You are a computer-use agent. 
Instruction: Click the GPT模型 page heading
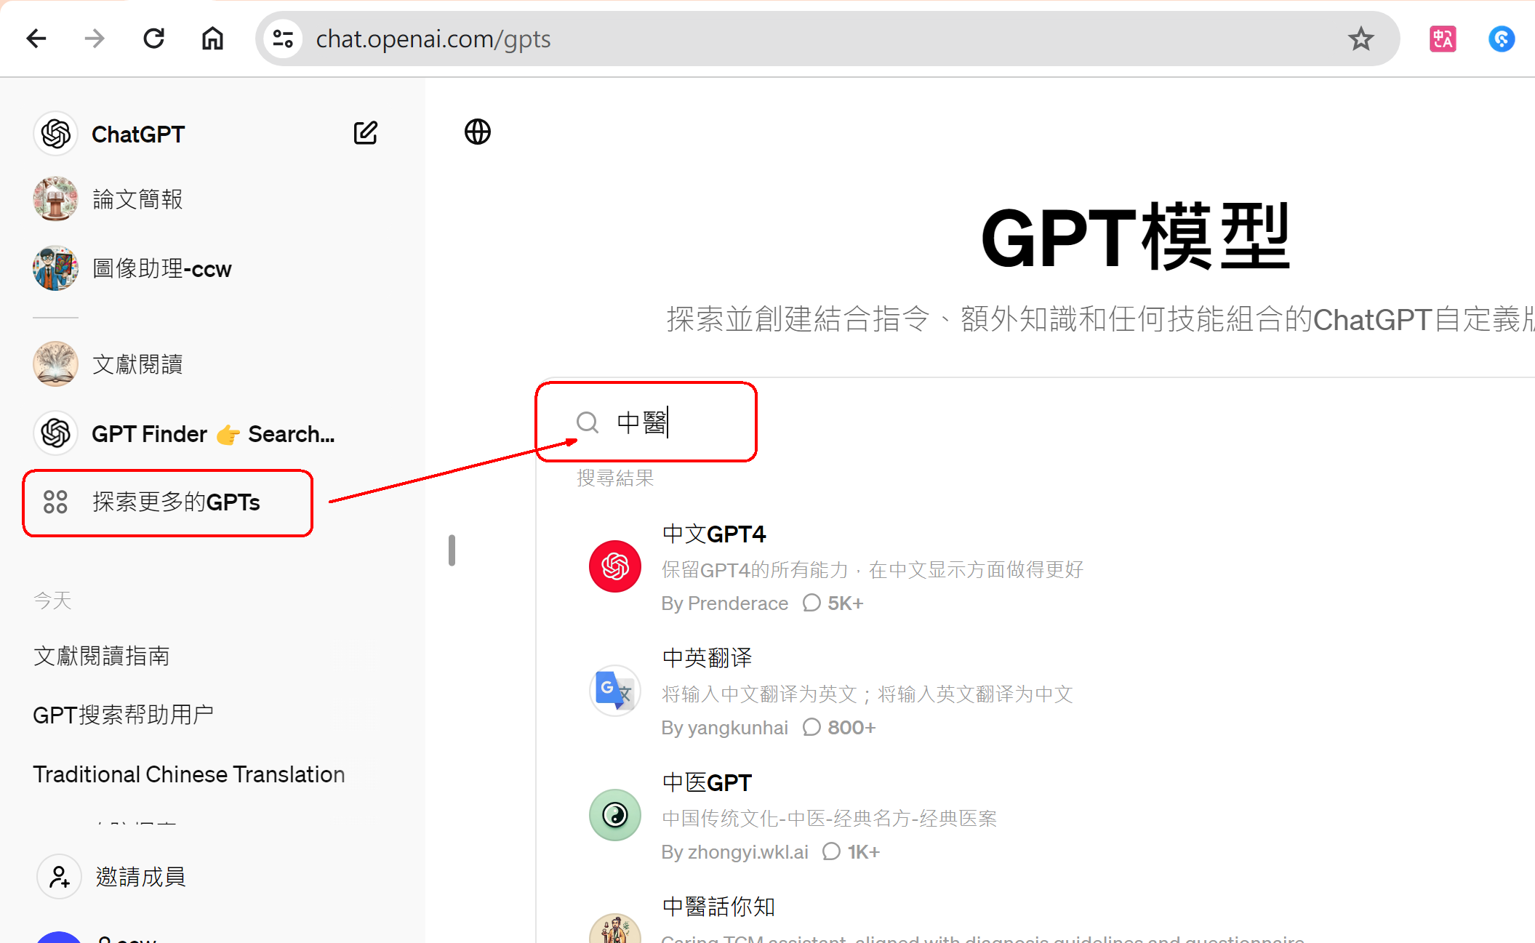(x=1135, y=238)
